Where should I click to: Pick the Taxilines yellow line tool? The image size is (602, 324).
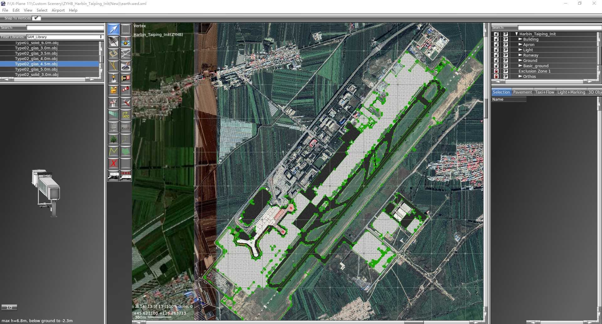coord(113,66)
